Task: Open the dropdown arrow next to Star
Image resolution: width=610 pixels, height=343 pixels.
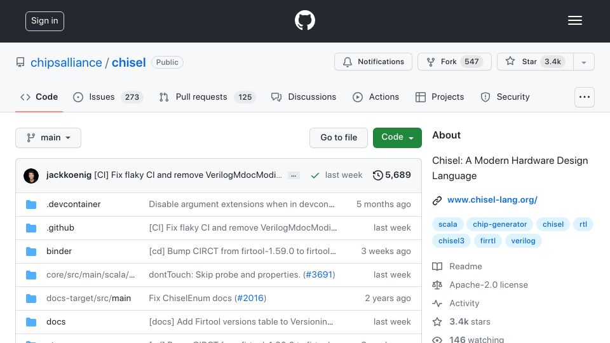Action: pyautogui.click(x=584, y=62)
